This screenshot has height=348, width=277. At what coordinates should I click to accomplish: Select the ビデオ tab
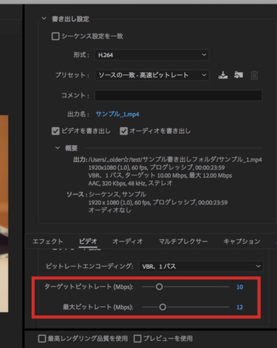88,241
